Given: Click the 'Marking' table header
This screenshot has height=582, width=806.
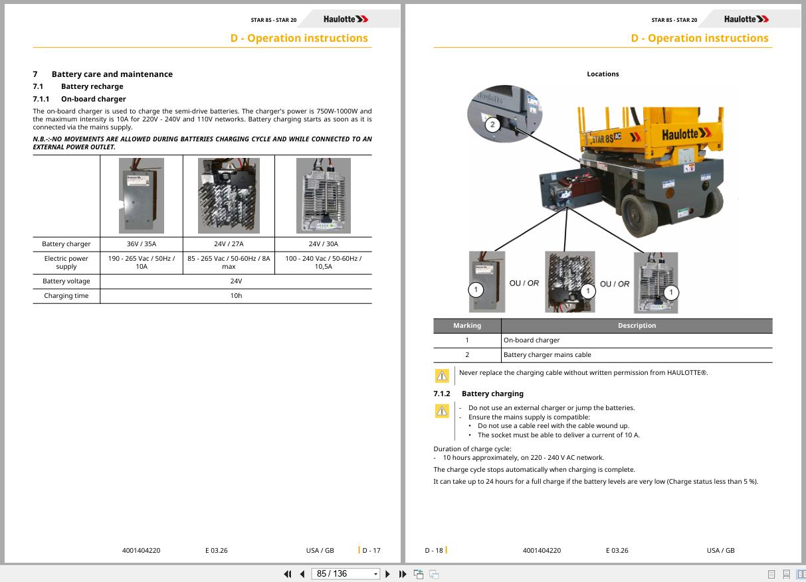Looking at the screenshot, I should click(x=467, y=325).
